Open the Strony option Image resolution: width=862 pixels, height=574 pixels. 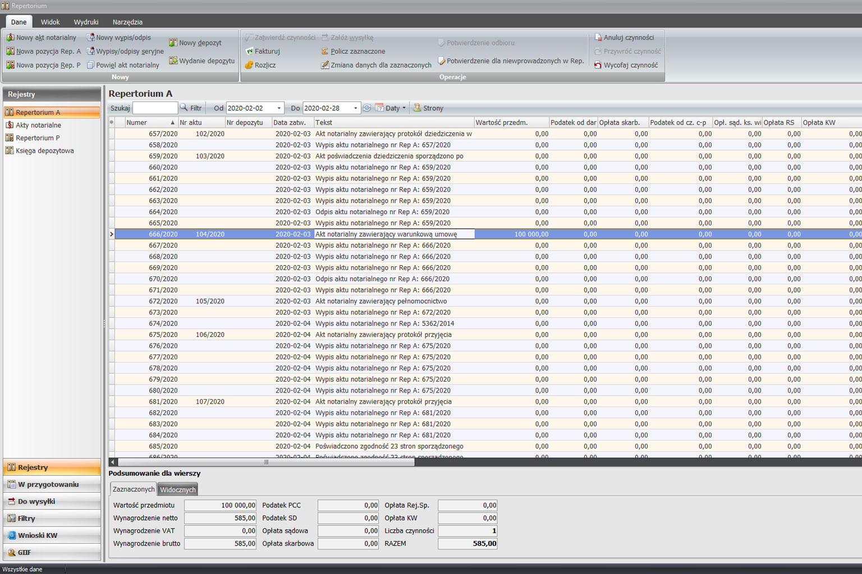428,108
